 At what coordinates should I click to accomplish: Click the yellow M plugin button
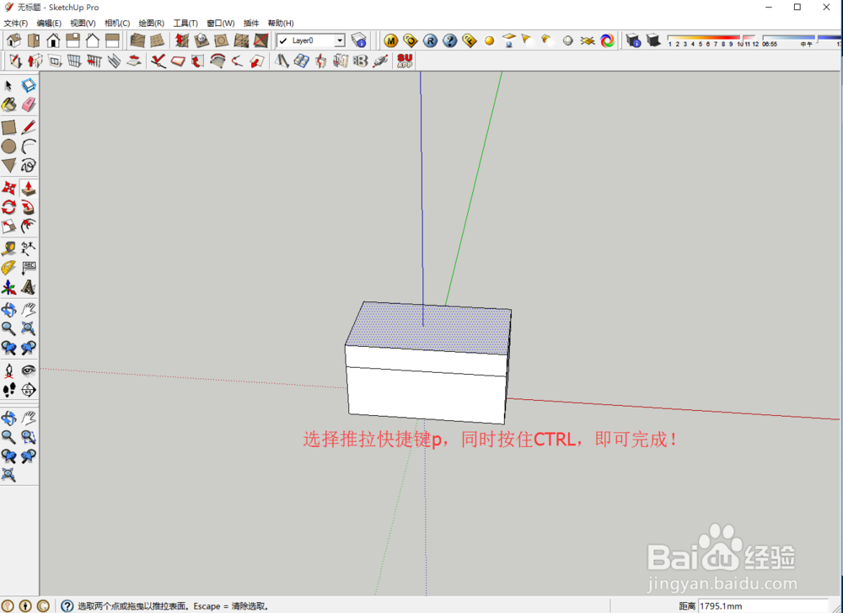pos(391,40)
